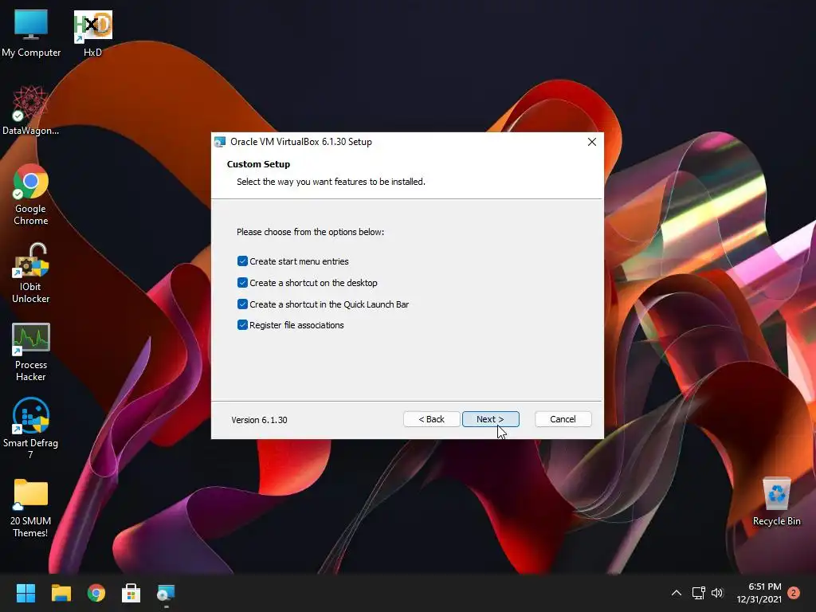Cancel the VirtualBox setup
Screen dimensions: 816x612
(563, 419)
